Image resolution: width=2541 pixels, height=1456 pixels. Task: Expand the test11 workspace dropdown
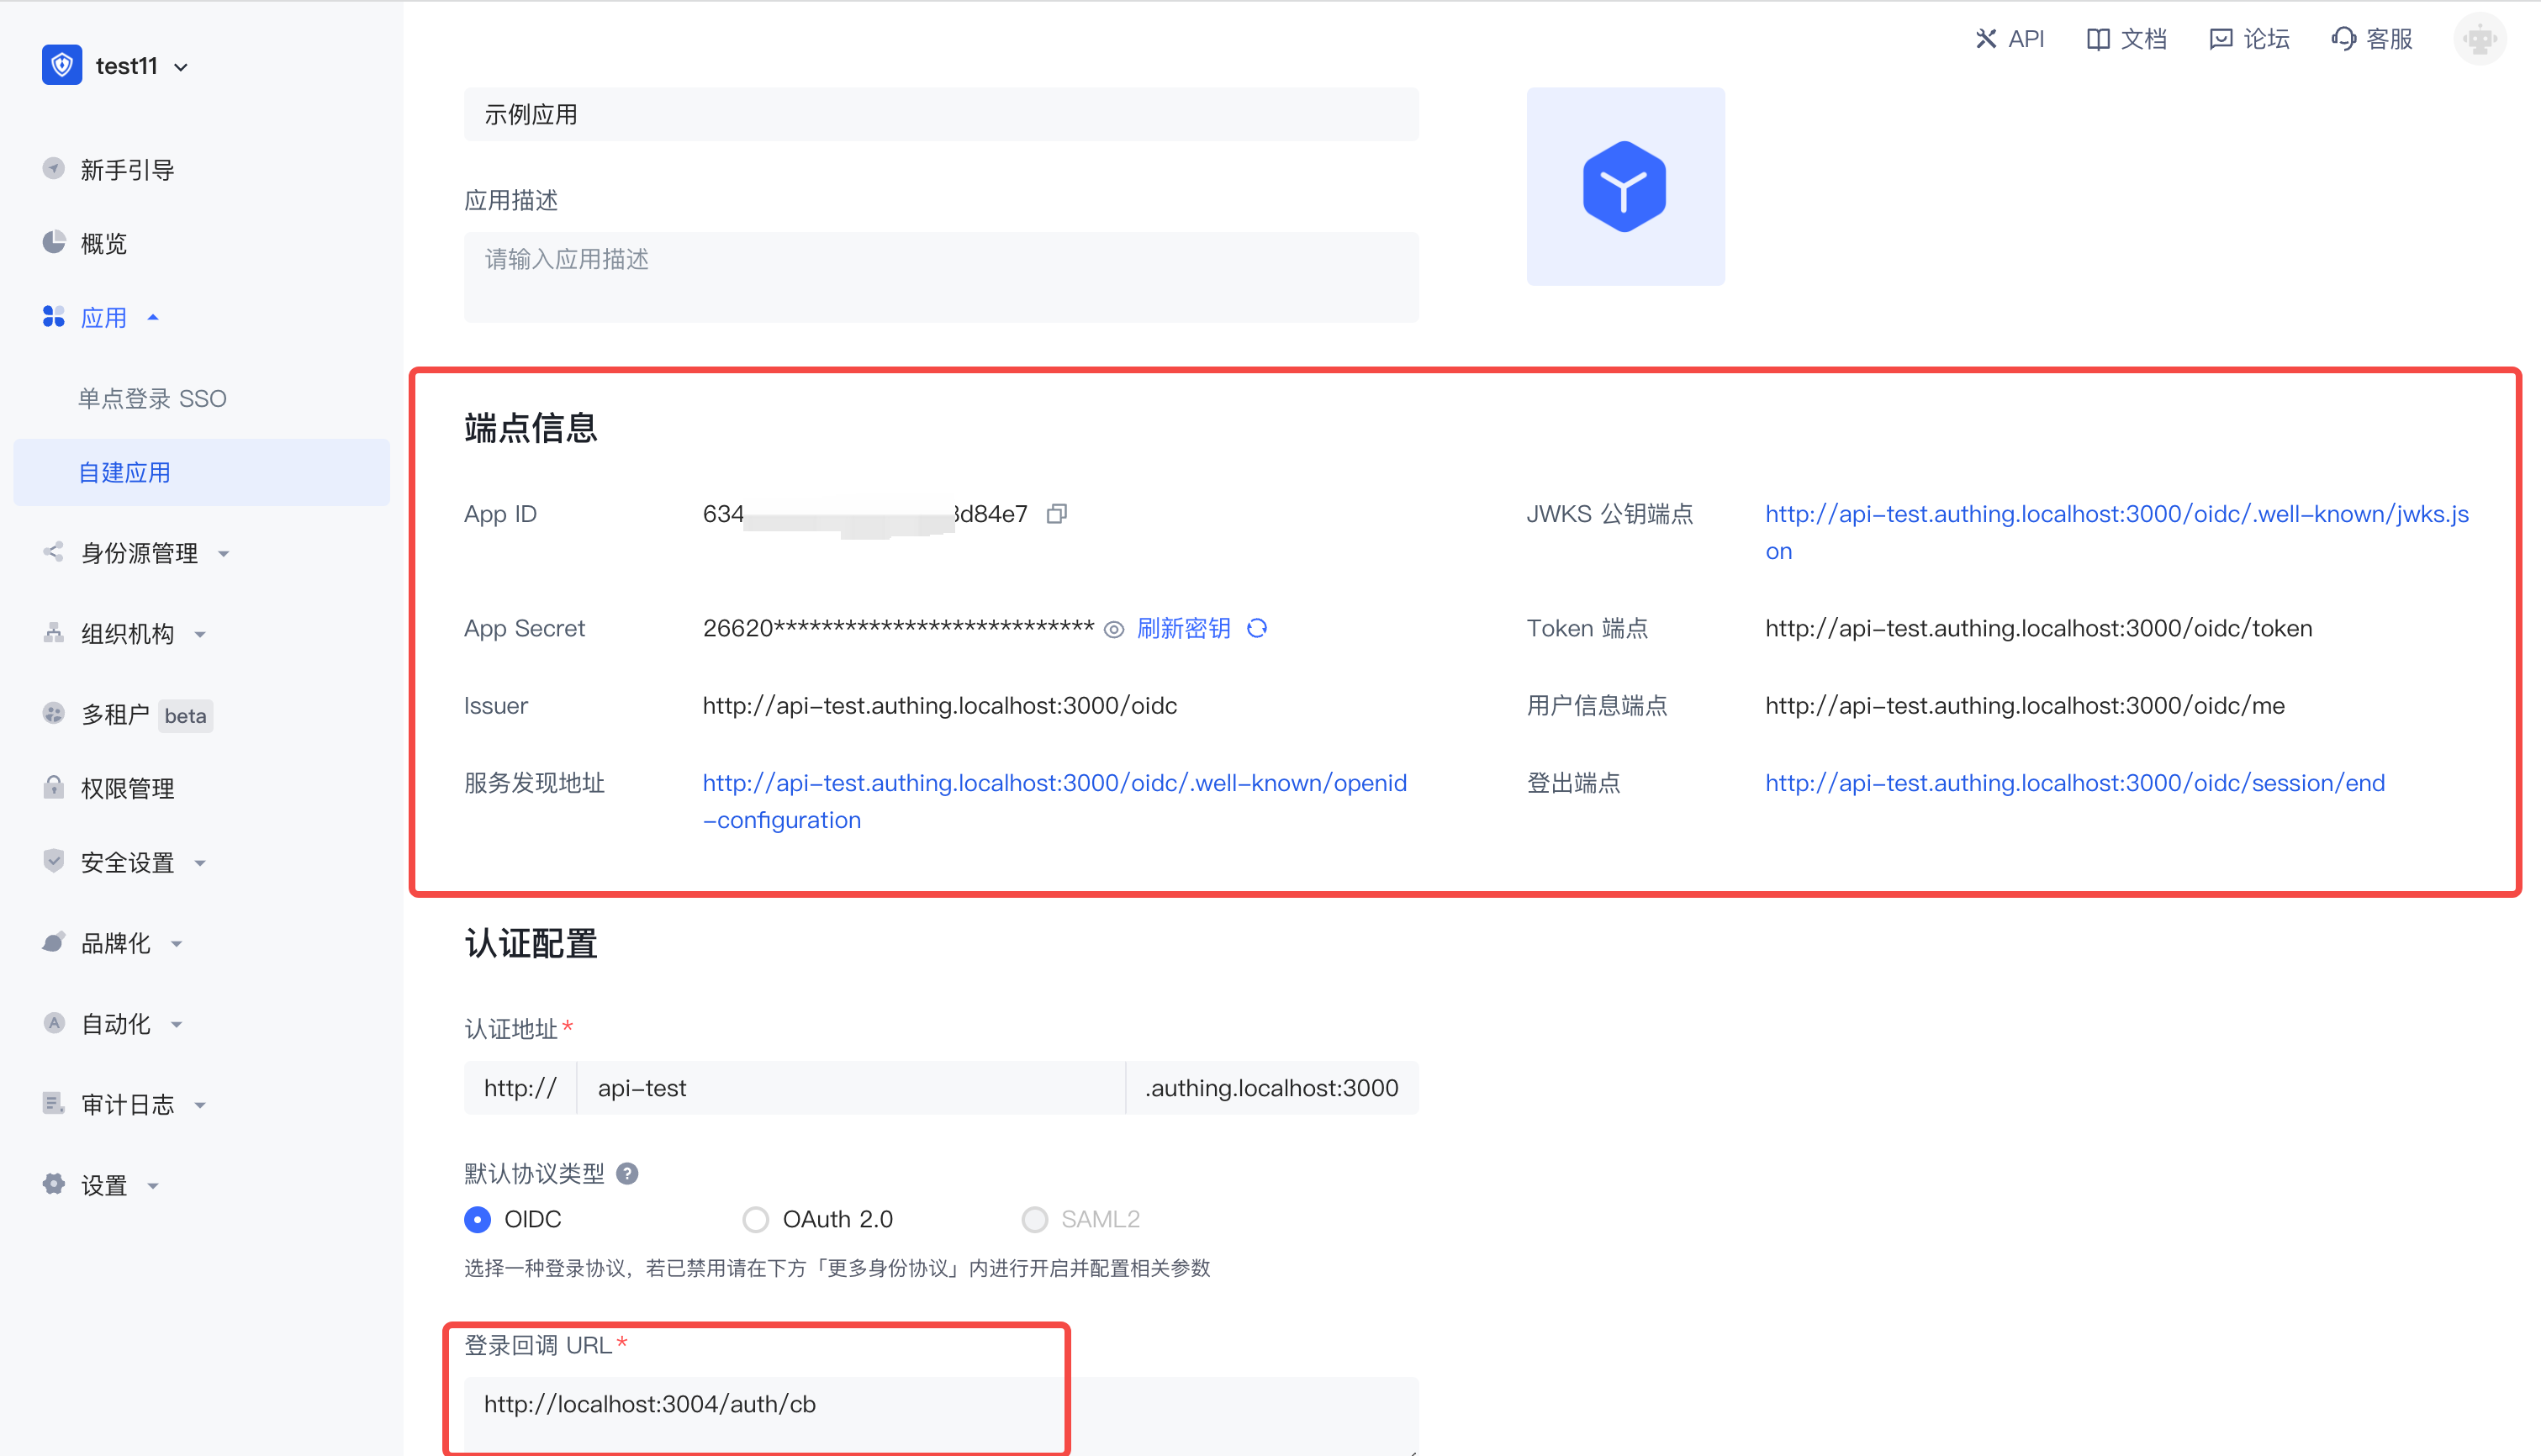pyautogui.click(x=180, y=66)
